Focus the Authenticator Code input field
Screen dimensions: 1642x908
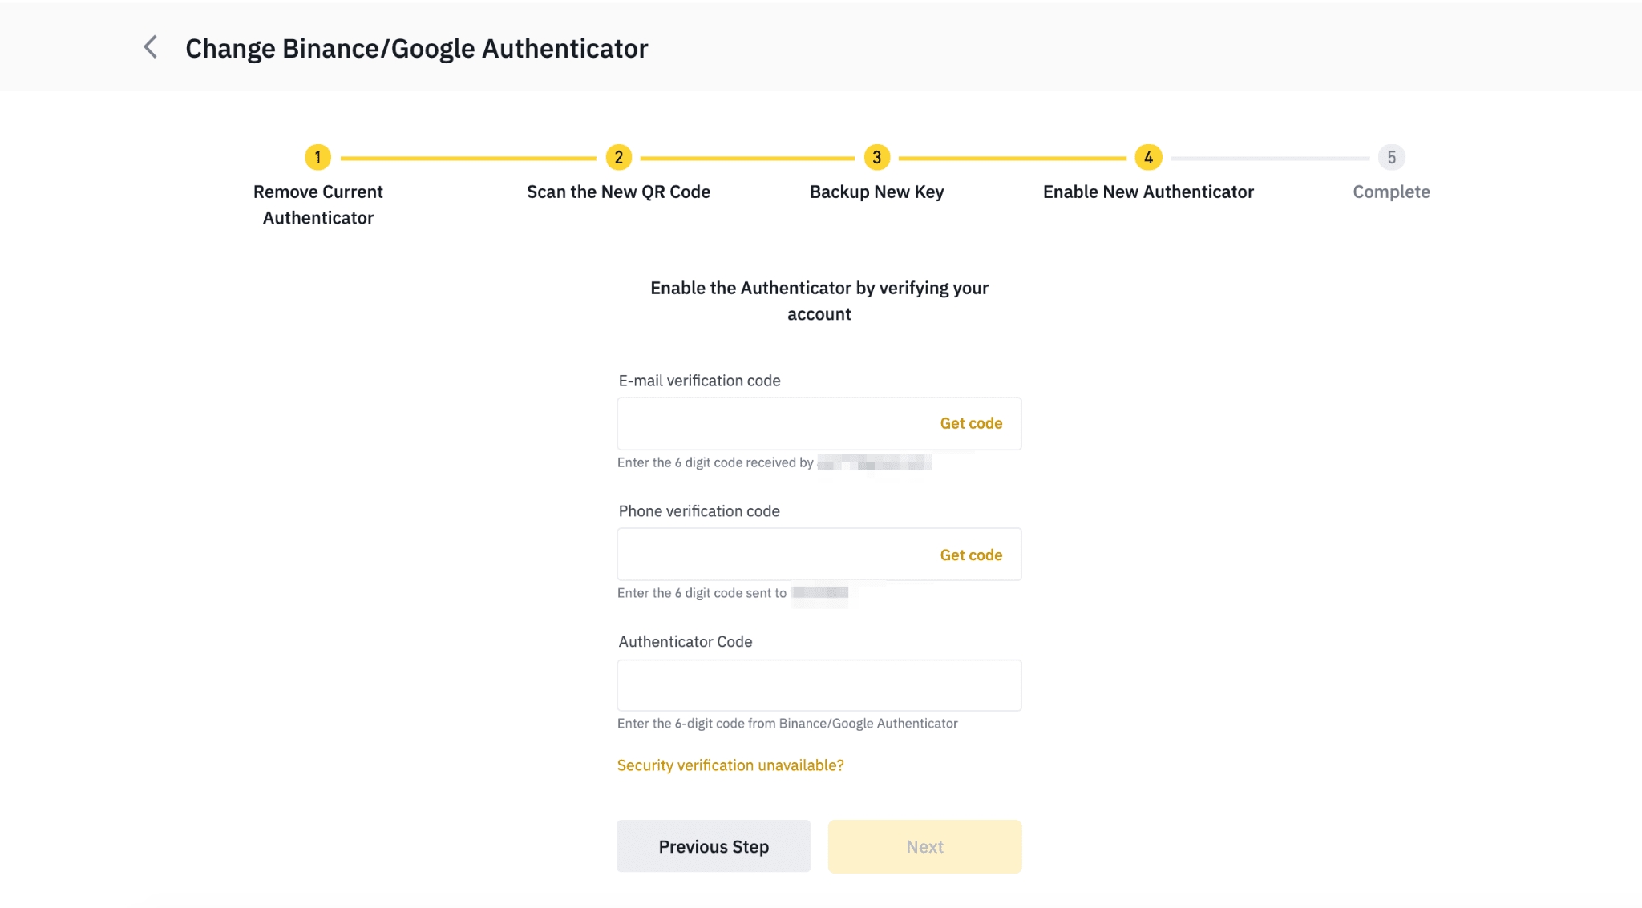click(819, 685)
